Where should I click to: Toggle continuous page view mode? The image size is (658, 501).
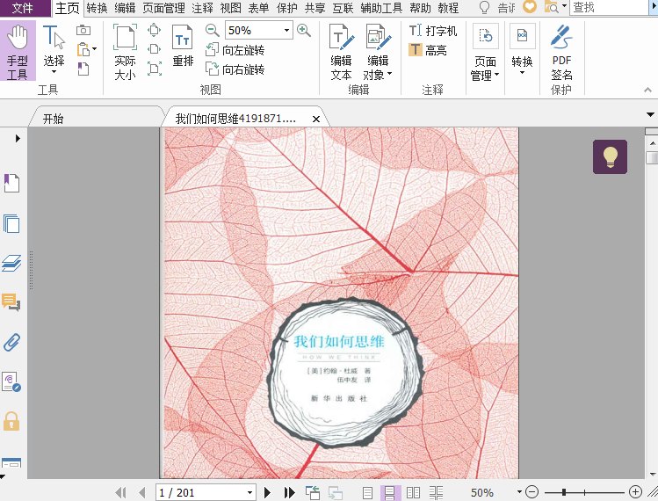[x=390, y=492]
